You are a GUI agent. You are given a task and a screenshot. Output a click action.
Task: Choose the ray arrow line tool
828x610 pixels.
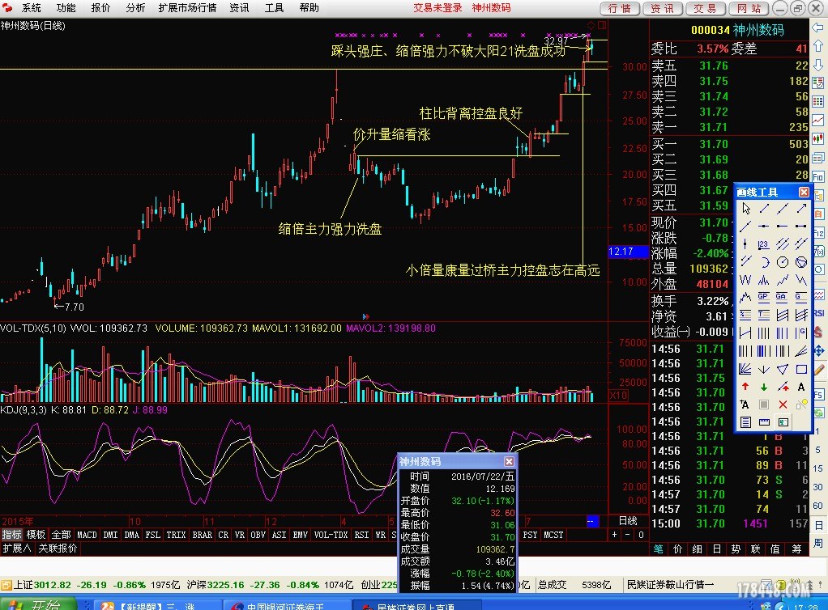[801, 208]
